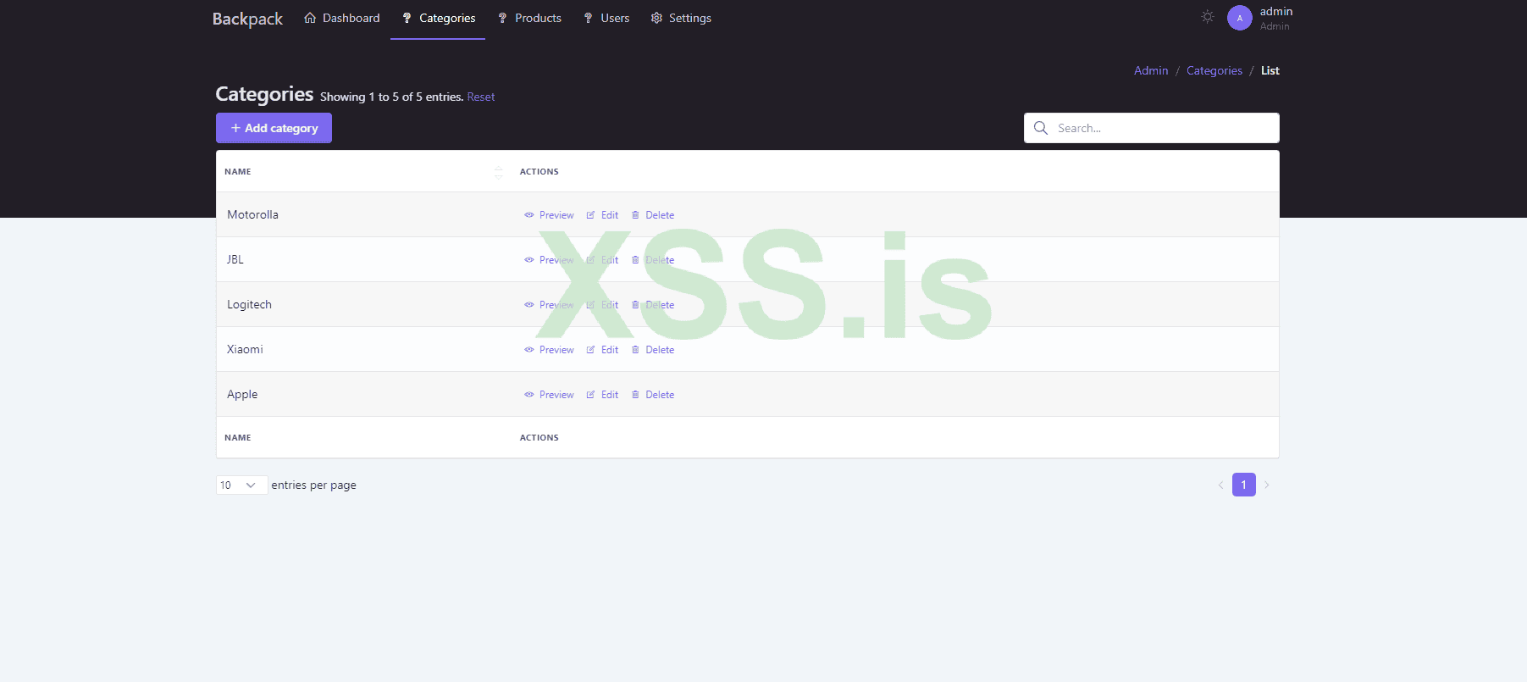1527x682 pixels.
Task: Click Preview for JBL
Action: [x=549, y=260]
